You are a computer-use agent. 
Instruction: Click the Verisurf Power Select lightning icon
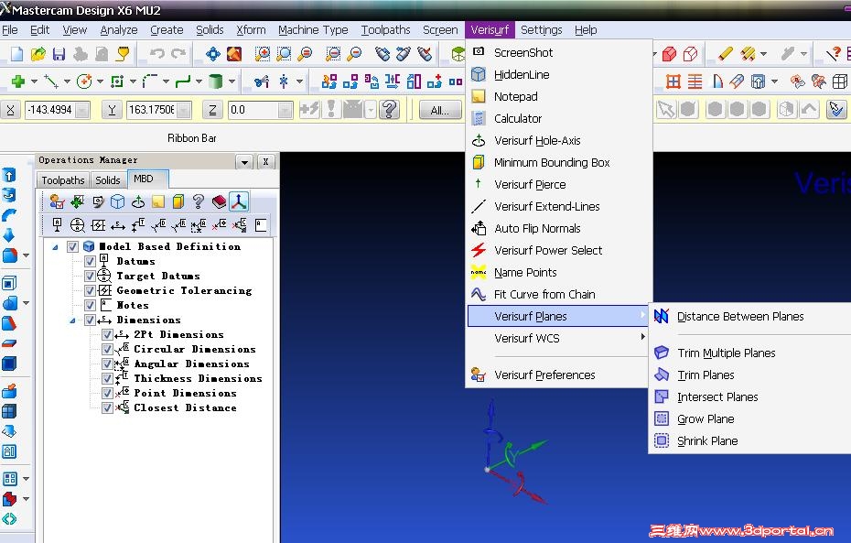[479, 250]
